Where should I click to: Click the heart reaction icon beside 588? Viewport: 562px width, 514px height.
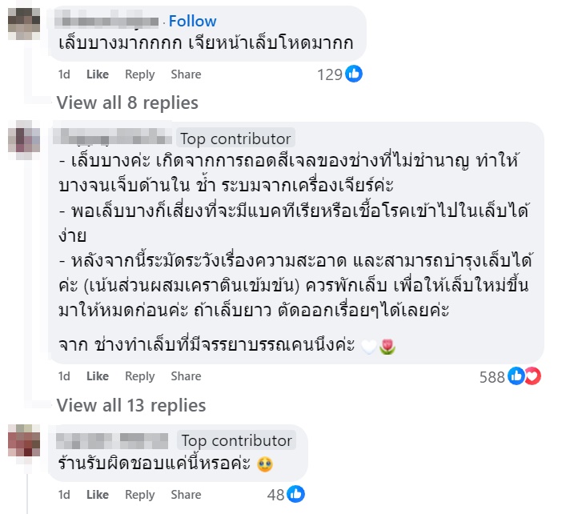pos(532,376)
